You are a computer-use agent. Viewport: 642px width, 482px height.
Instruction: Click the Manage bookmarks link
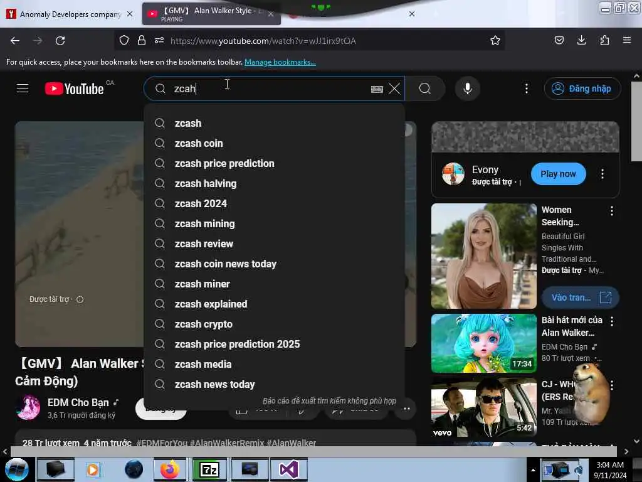point(280,62)
